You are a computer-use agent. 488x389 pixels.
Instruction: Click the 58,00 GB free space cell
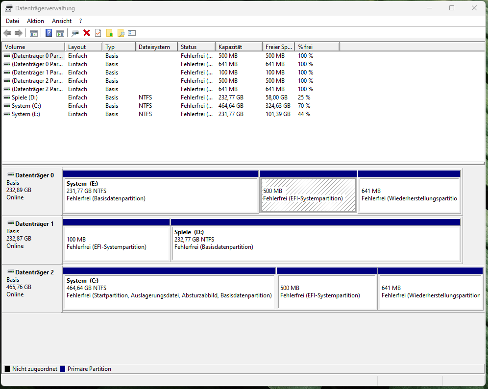point(277,97)
